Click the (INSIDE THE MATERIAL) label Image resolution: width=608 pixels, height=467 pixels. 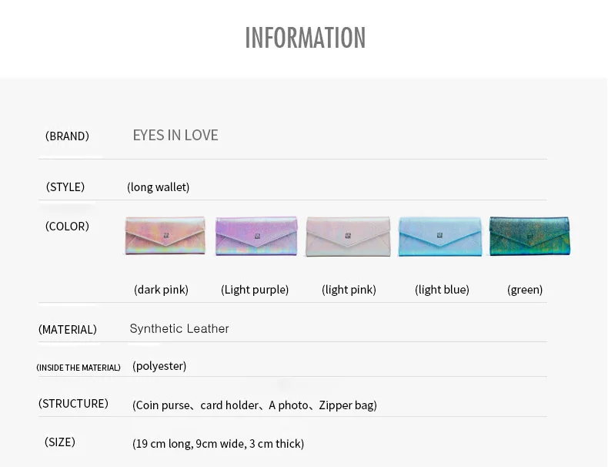[79, 368]
